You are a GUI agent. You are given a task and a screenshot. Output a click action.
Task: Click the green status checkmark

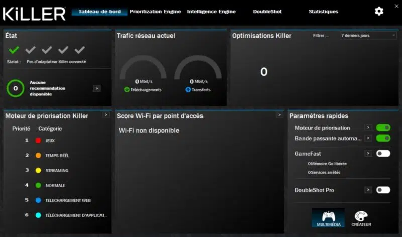(x=14, y=50)
